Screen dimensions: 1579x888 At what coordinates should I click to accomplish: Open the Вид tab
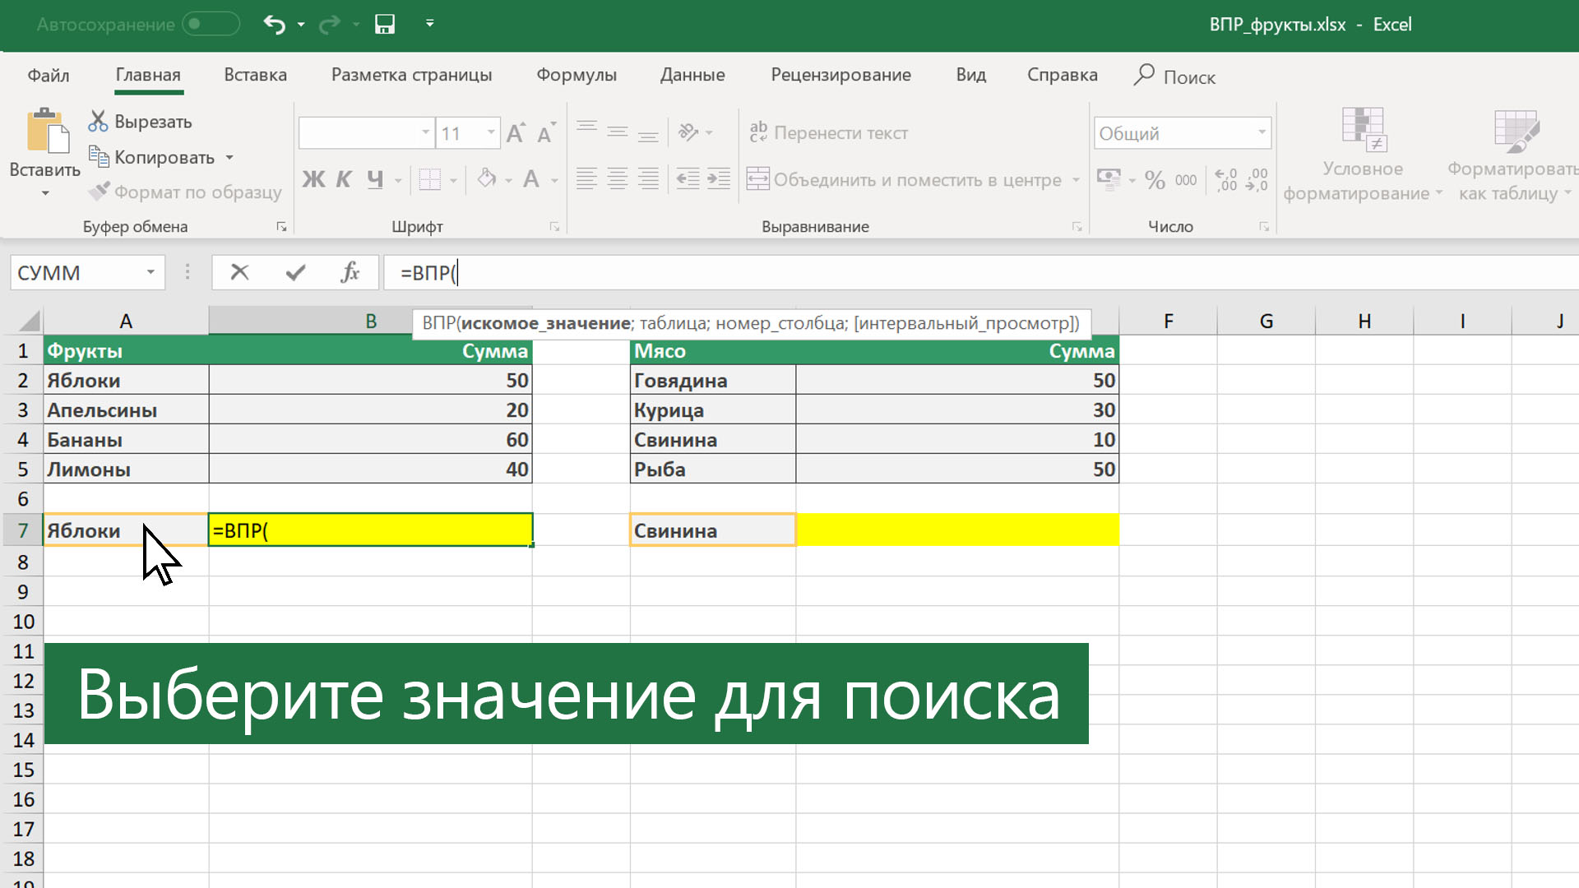click(x=970, y=75)
